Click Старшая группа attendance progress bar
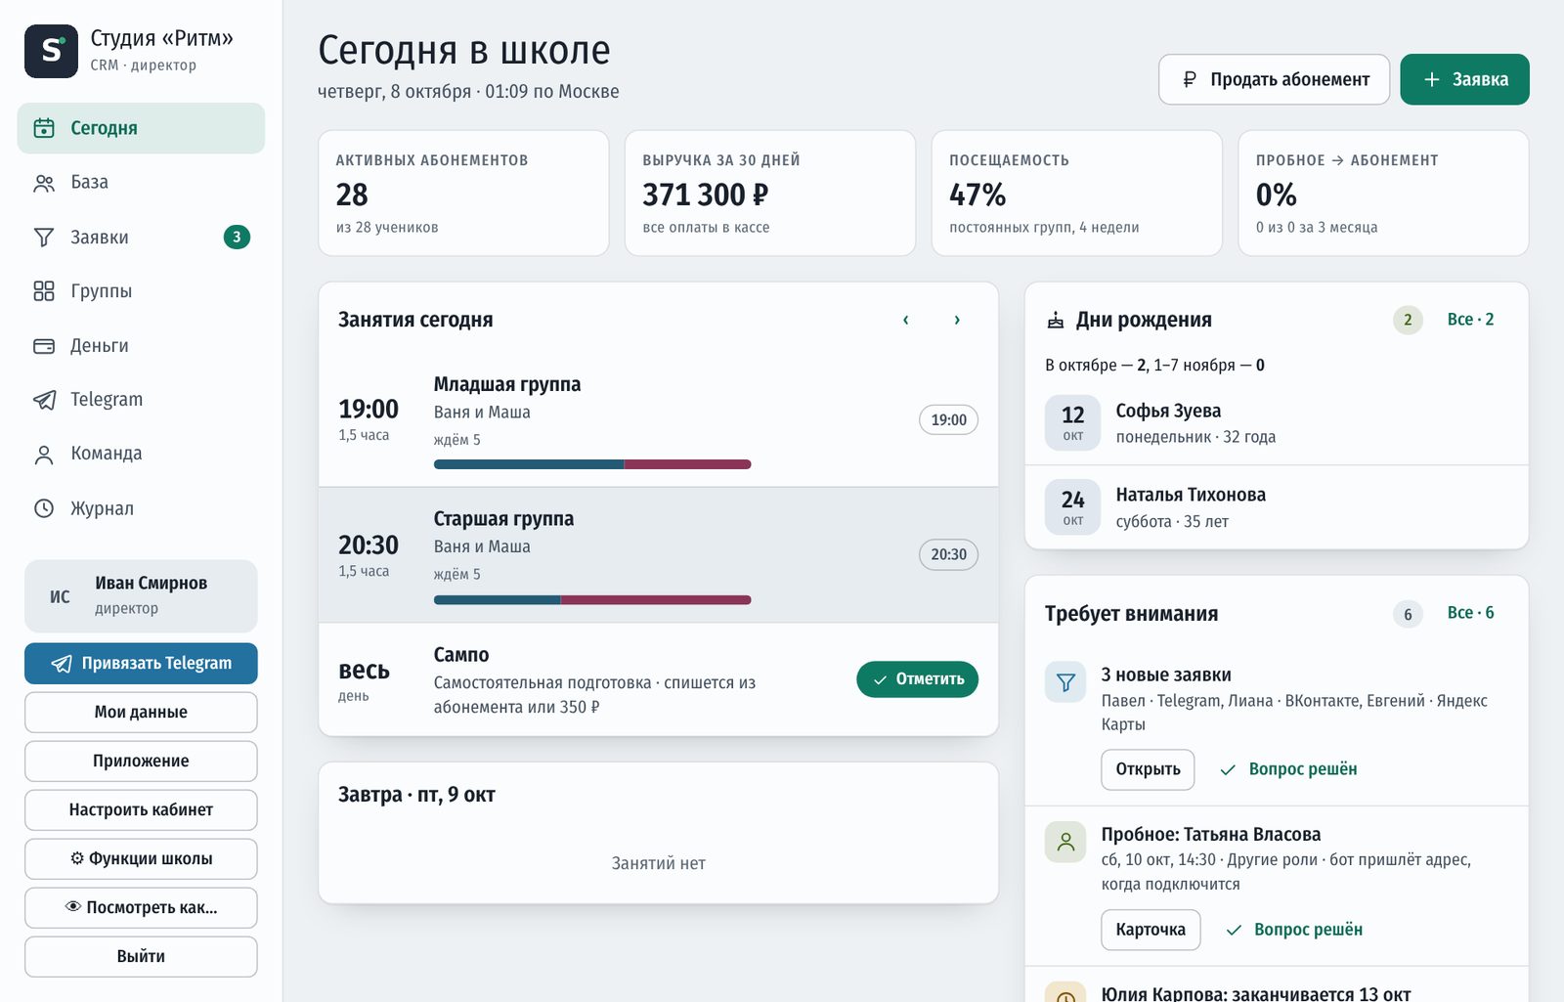The width and height of the screenshot is (1564, 1002). pyautogui.click(x=592, y=599)
